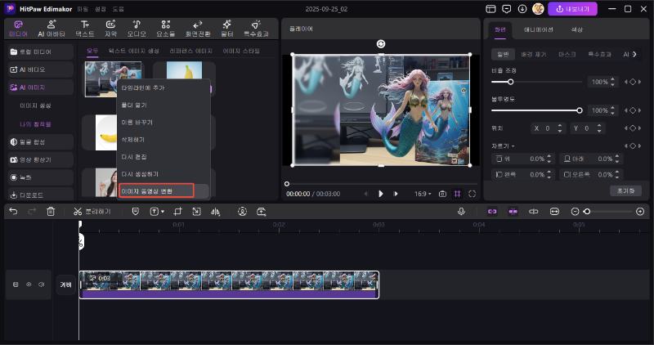Open the 자막 subtitles tool
The width and height of the screenshot is (654, 345).
click(x=110, y=29)
